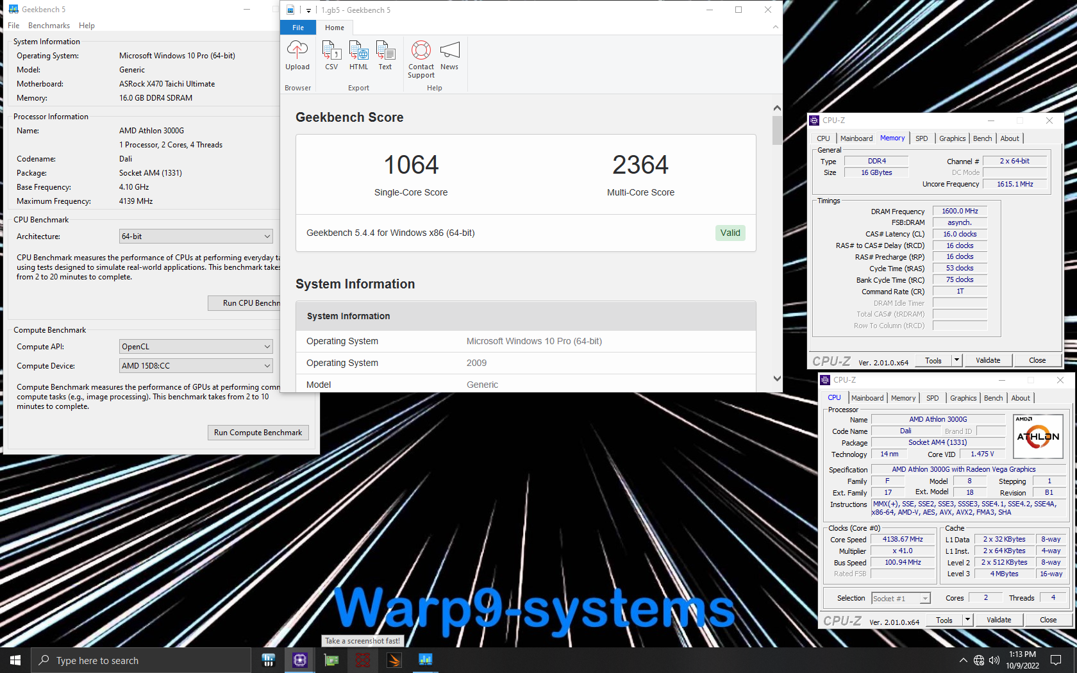Open the Benchmarks menu
Screen dimensions: 1077x673
tap(49, 26)
